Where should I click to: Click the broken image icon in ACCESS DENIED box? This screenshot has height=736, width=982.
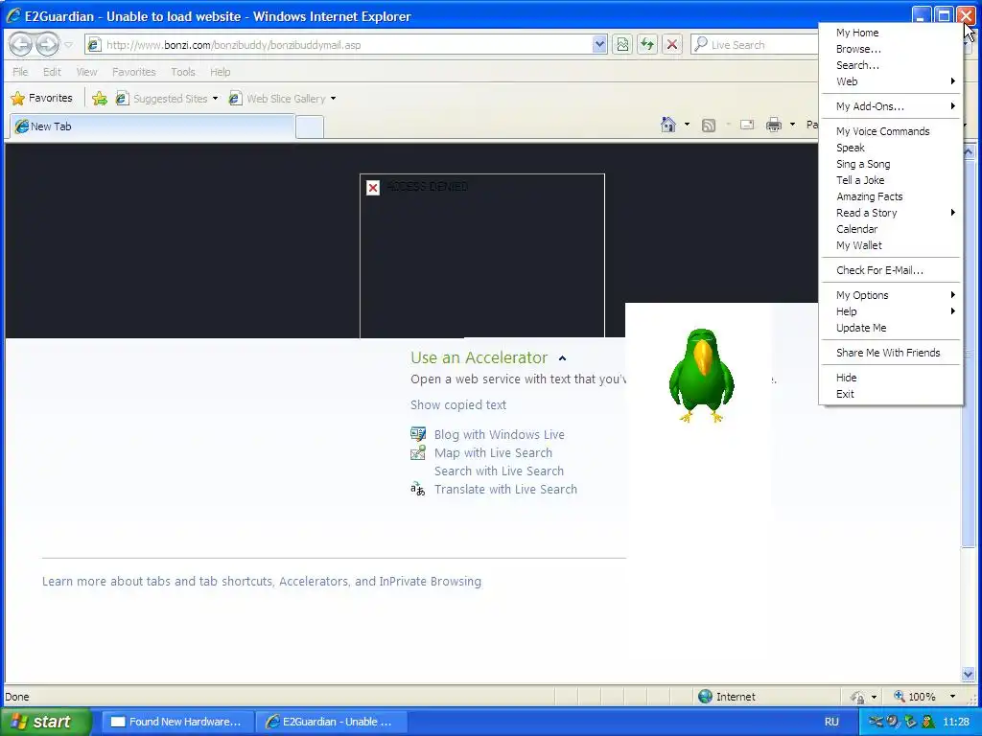373,188
